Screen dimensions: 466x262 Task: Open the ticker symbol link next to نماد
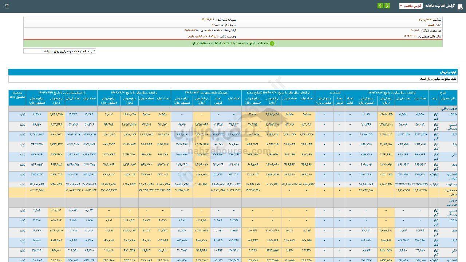point(431,25)
